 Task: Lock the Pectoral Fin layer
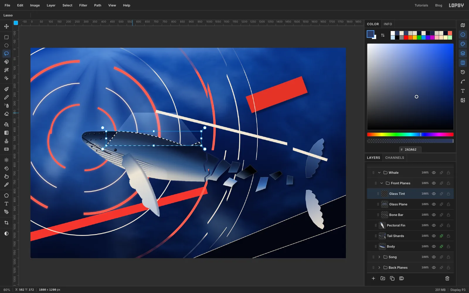(x=448, y=225)
